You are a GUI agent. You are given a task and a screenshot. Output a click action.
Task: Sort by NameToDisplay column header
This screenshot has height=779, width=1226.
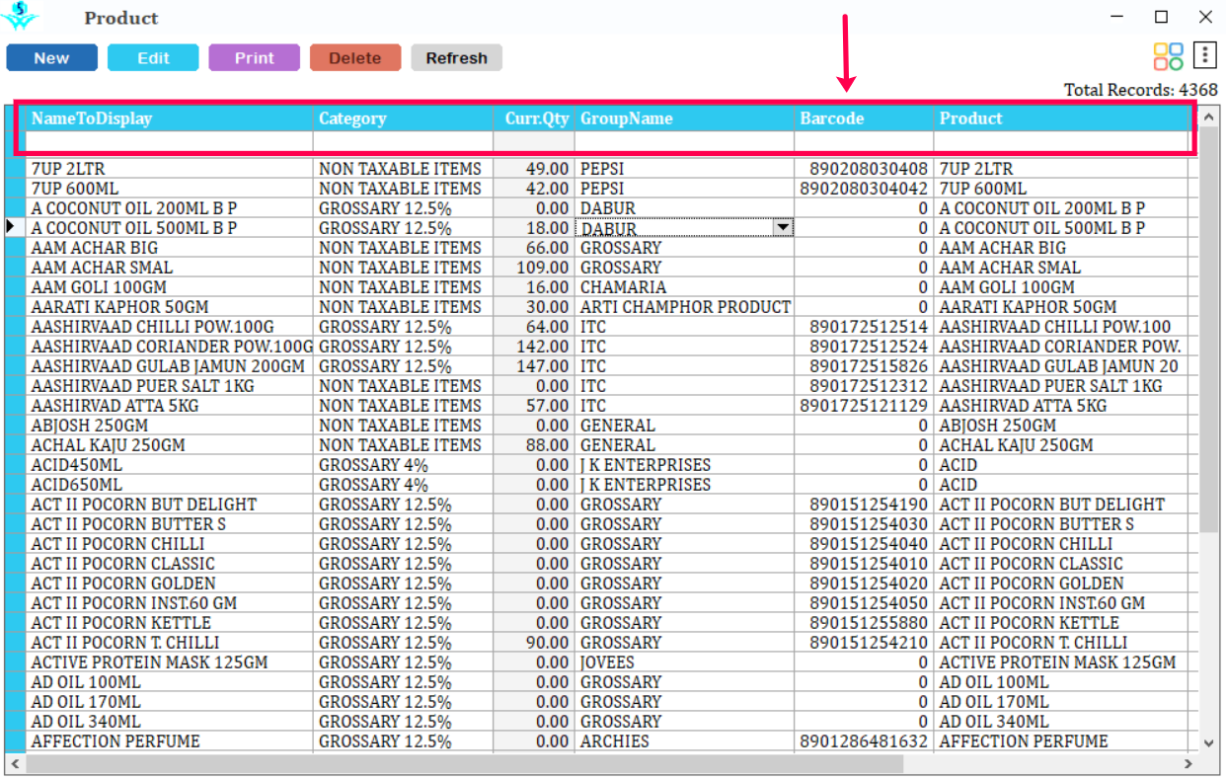[x=169, y=118]
